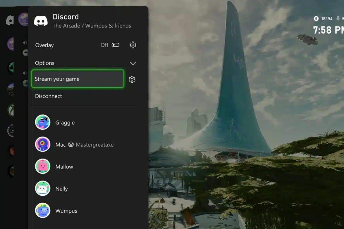Image resolution: width=344 pixels, height=229 pixels.
Task: Toggle the Overlay switch on
Action: (115, 45)
